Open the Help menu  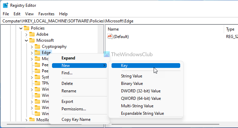(x=63, y=14)
